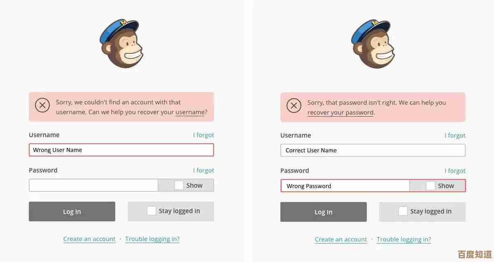Toggle Show password checkbox in the left form

[179, 185]
